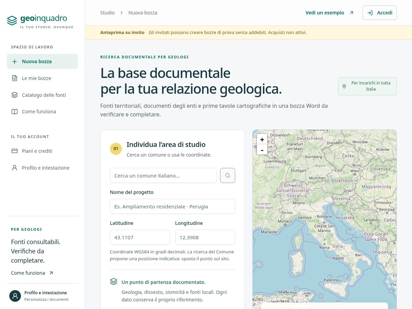
Task: Click the person icon beside Profilo e intestazione
Action: coord(14,168)
